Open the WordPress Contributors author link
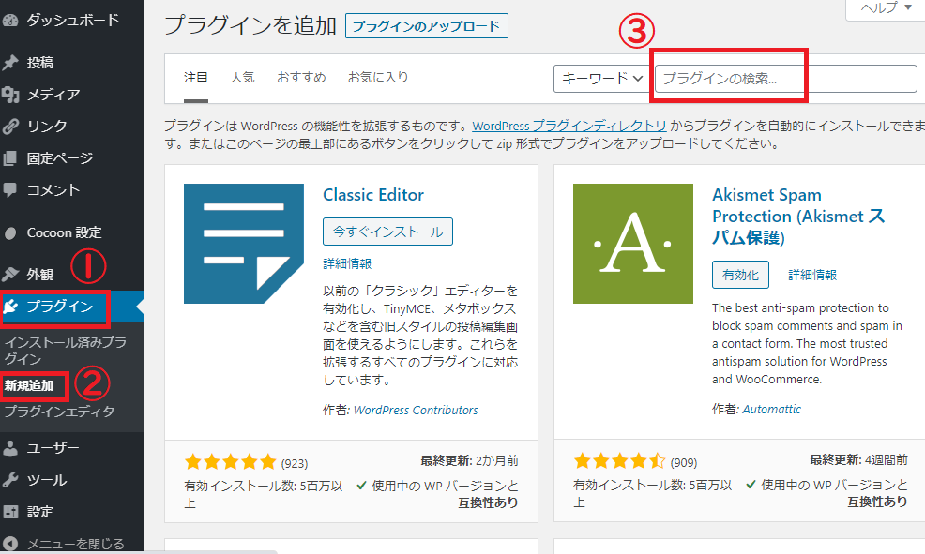 pyautogui.click(x=416, y=411)
